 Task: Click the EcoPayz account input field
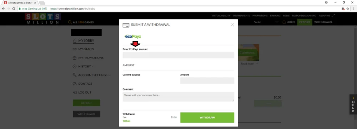coord(178,55)
